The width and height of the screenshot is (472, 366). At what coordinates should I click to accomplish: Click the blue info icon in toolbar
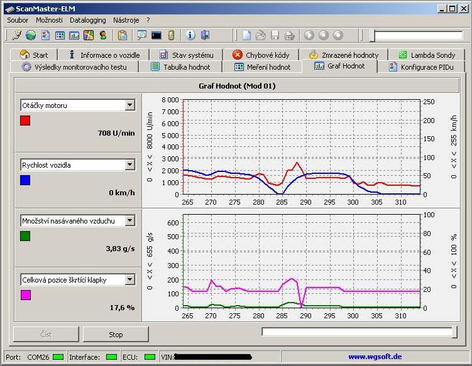pyautogui.click(x=190, y=35)
